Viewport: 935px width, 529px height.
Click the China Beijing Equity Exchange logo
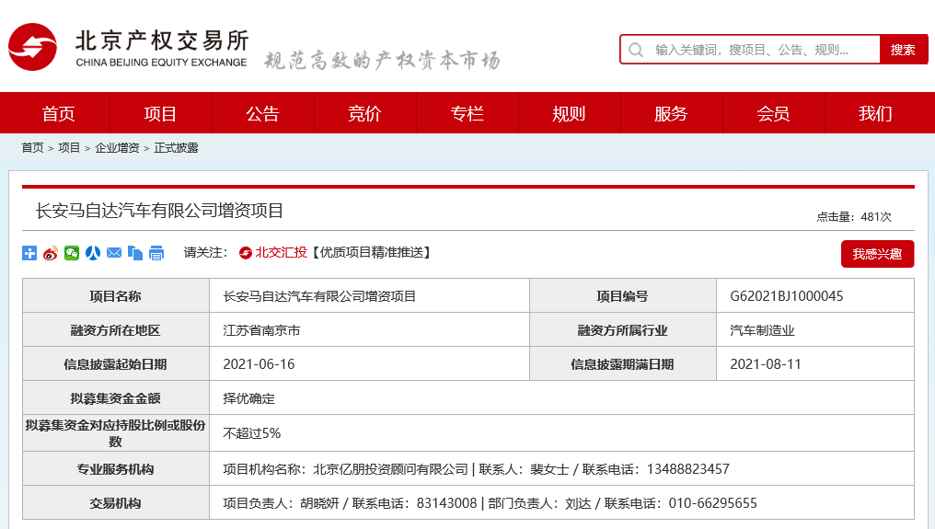coord(128,47)
